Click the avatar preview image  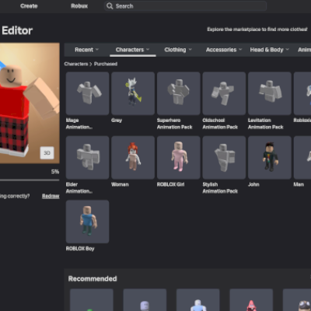(30, 103)
